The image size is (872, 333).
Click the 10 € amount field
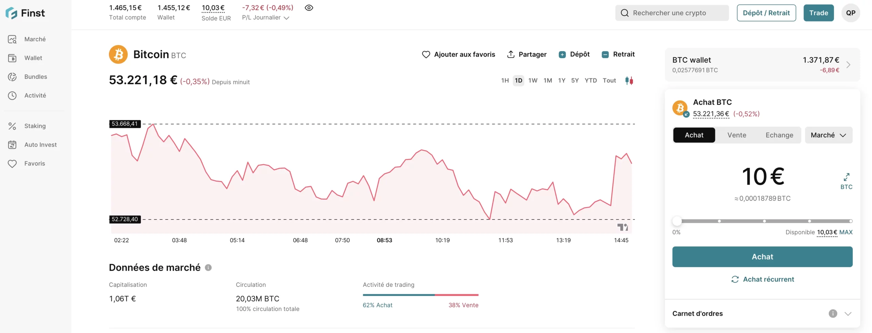point(763,177)
